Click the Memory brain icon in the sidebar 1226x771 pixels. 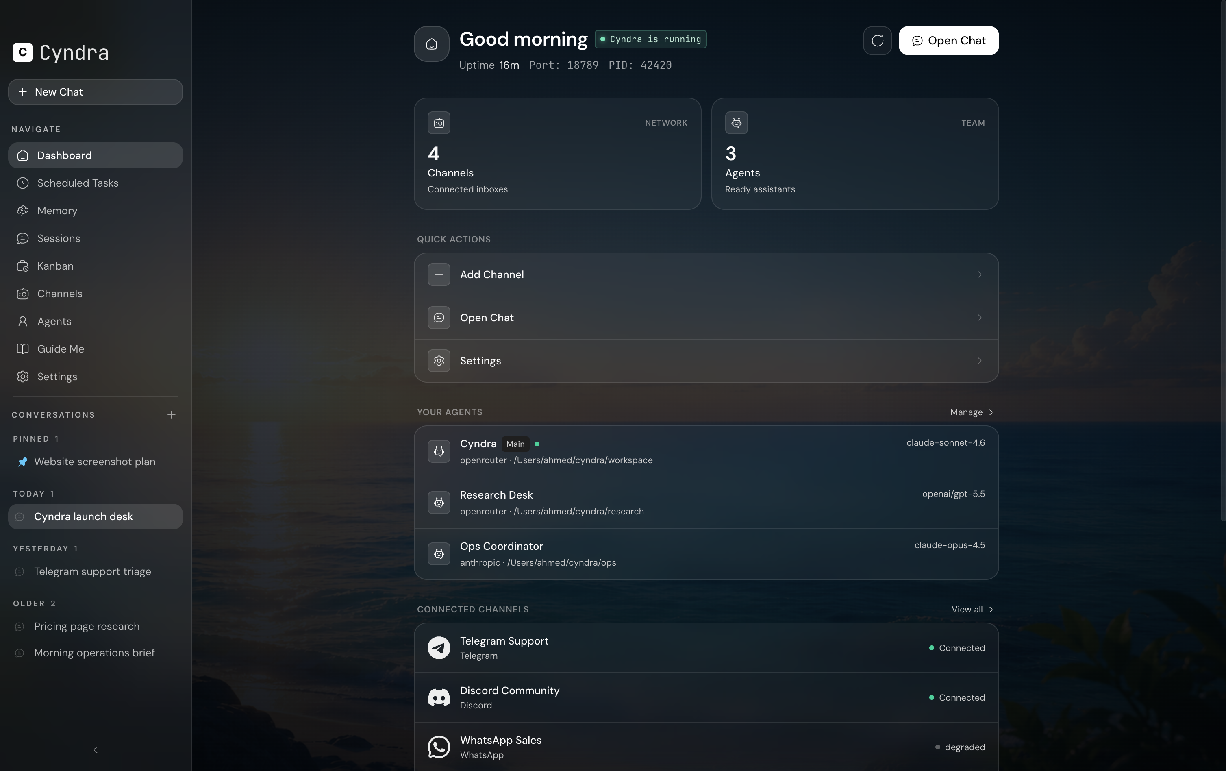coord(22,210)
